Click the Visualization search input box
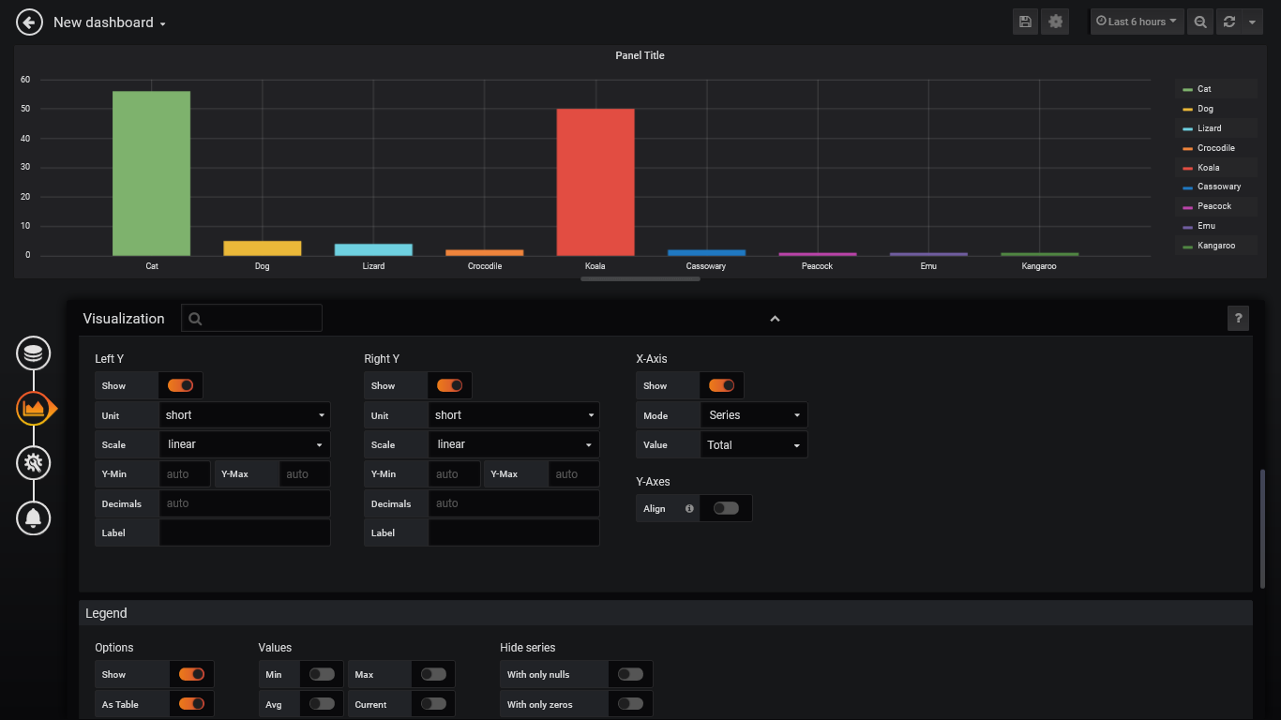1281x720 pixels. coord(251,318)
